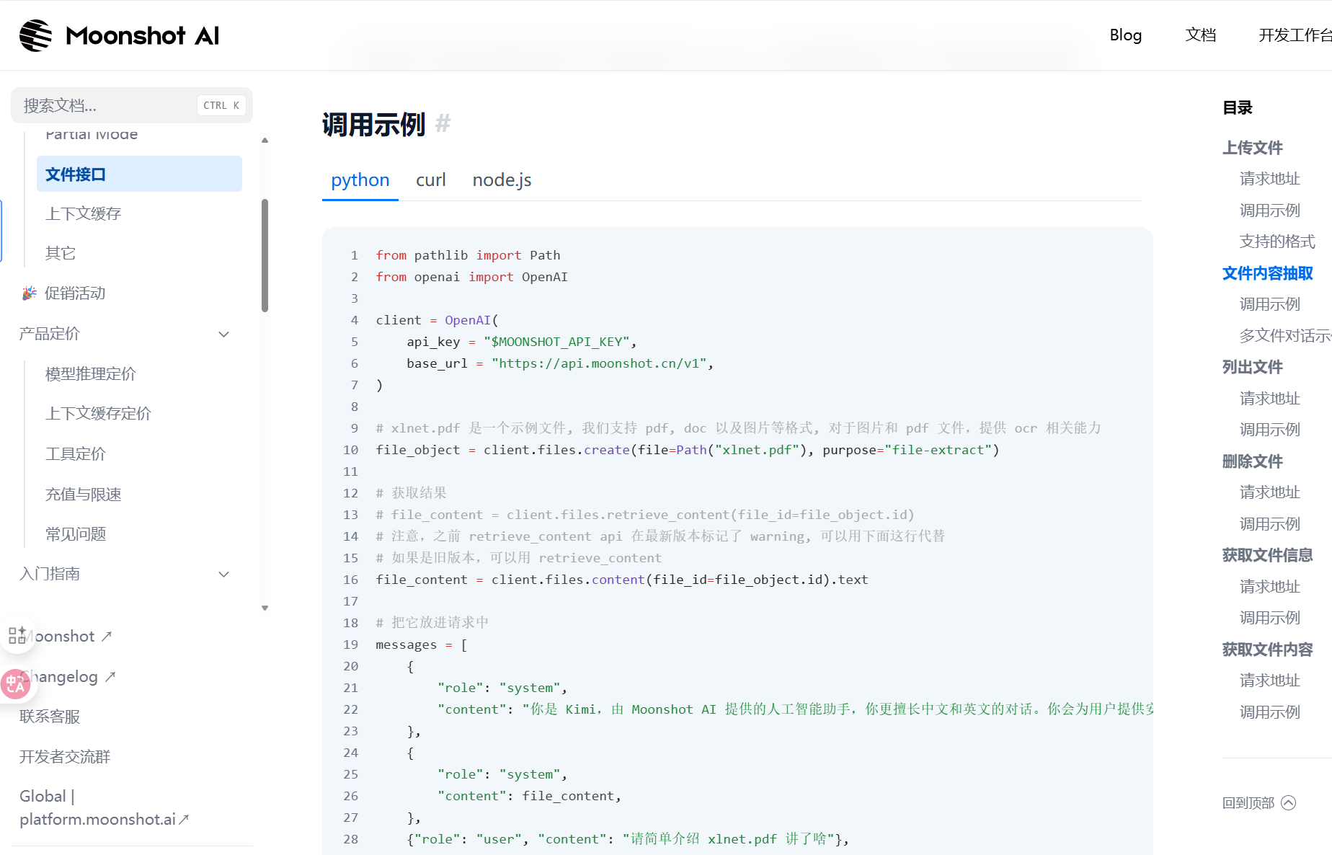Jump to 上传文件 in table of contents

(1253, 148)
